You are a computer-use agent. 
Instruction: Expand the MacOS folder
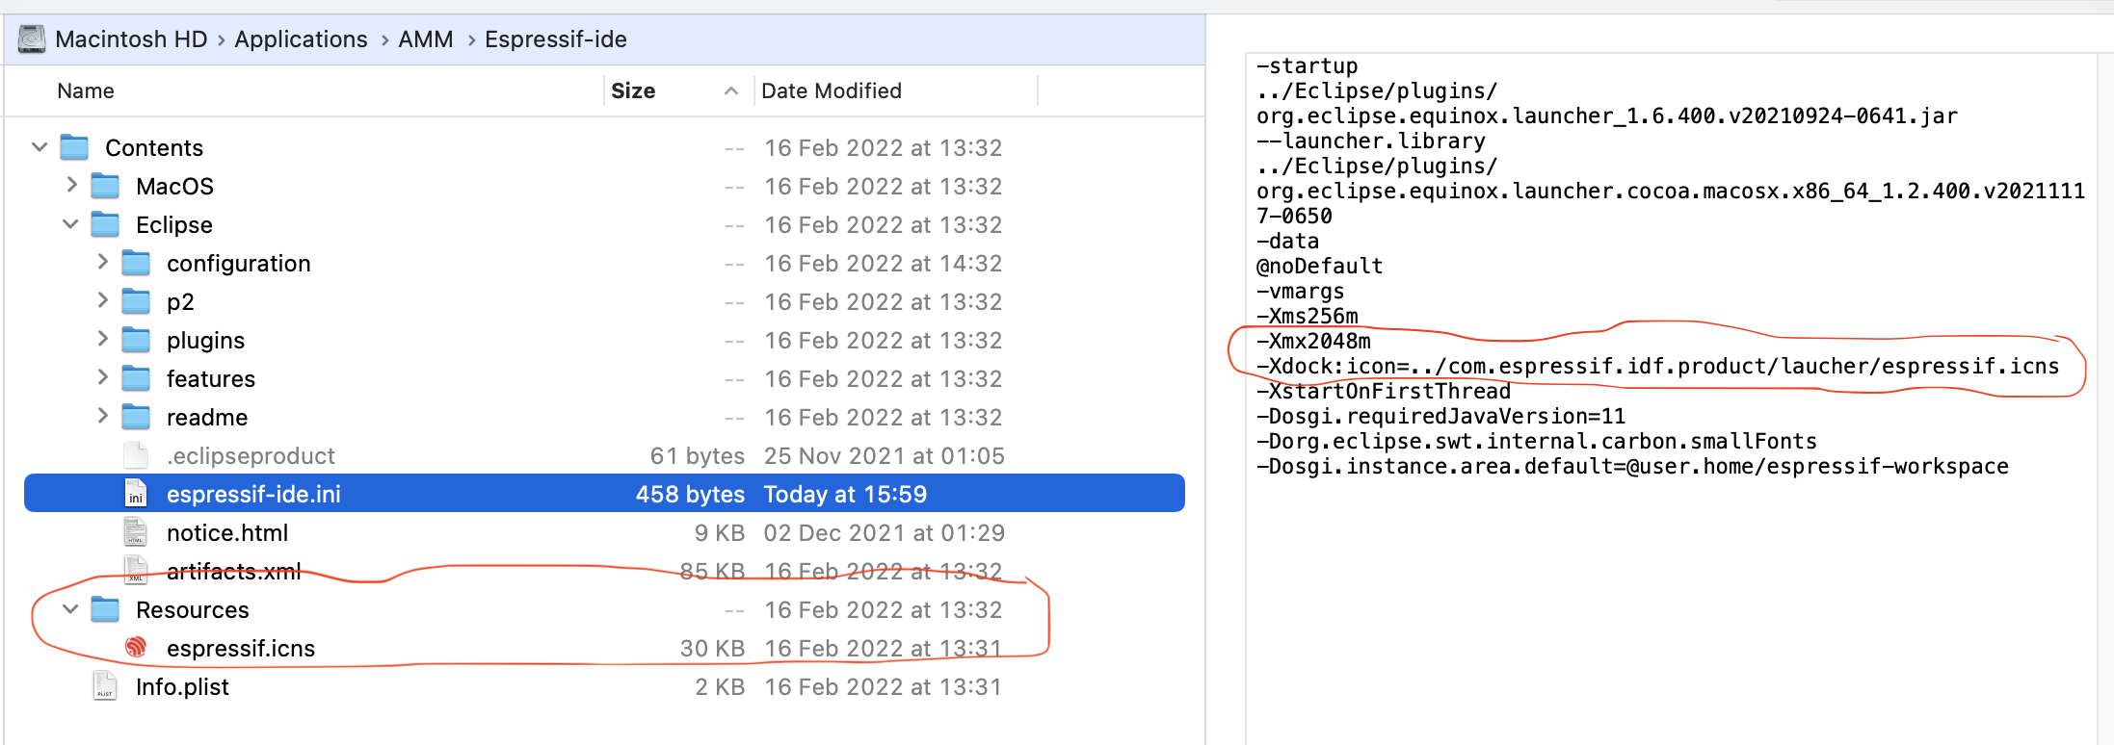(72, 185)
